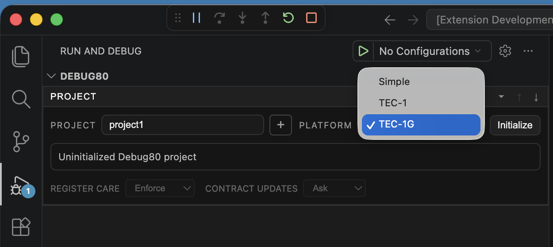Viewport: 553px width, 247px height.
Task: Go back using the left arrow
Action: pos(390,20)
